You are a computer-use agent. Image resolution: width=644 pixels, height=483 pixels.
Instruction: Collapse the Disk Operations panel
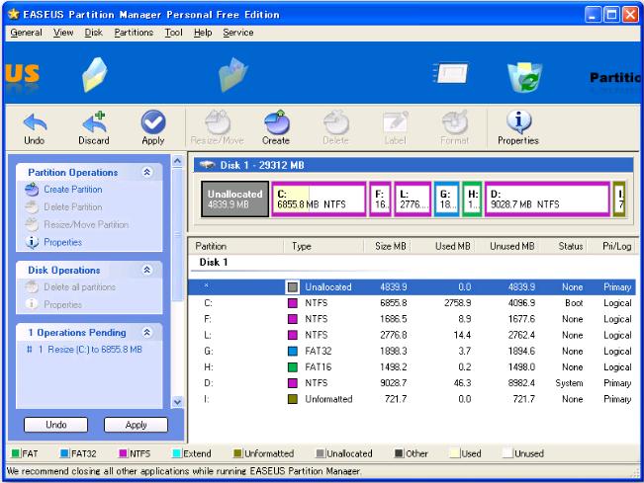(x=147, y=270)
